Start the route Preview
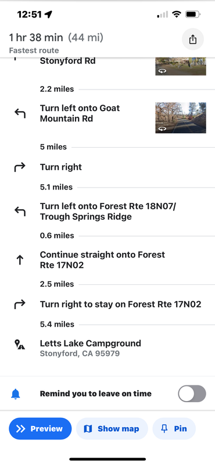Viewport: 215px width, 465px height. click(40, 428)
